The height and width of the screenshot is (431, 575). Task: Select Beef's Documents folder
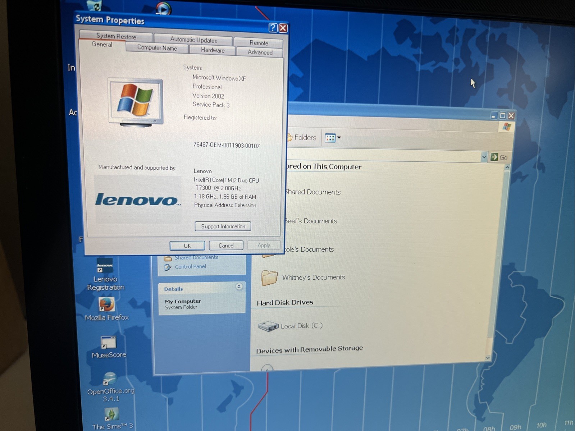311,221
